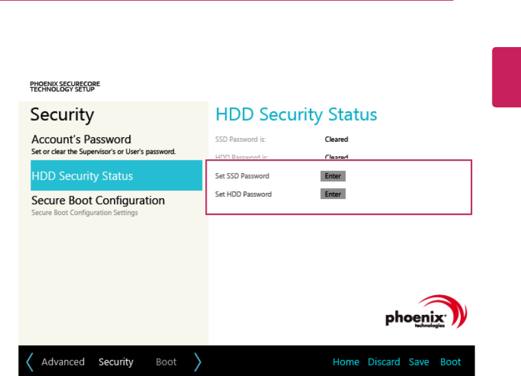Click the left chevron arrow in bottom navigation

tap(30, 362)
